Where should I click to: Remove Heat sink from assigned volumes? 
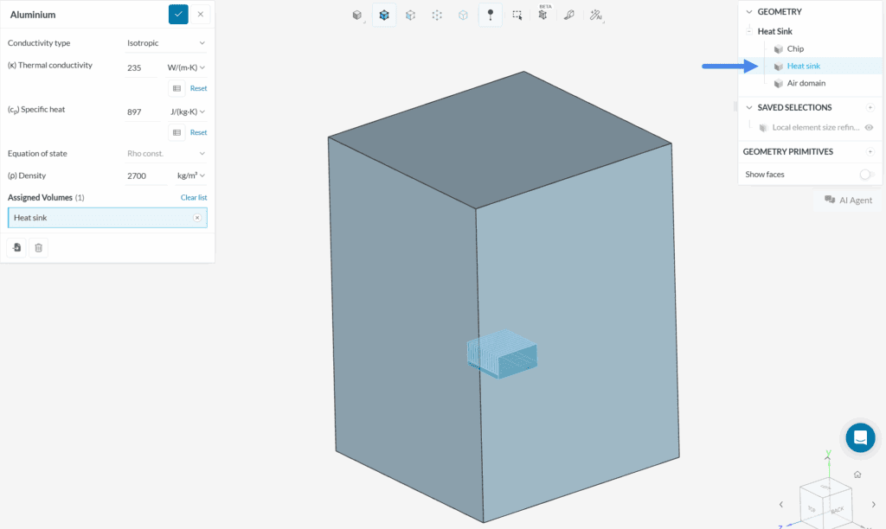[x=197, y=218]
